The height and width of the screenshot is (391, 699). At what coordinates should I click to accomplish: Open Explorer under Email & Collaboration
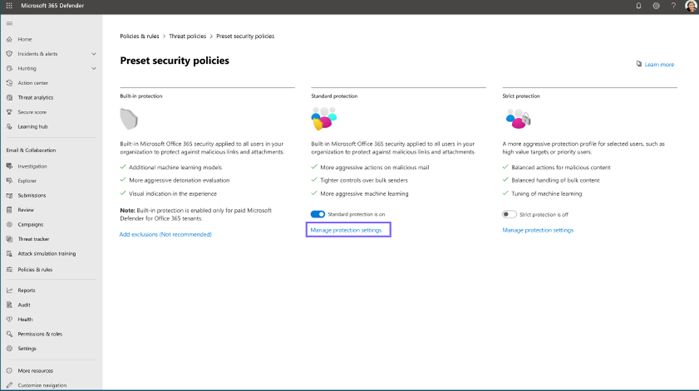[x=27, y=180]
